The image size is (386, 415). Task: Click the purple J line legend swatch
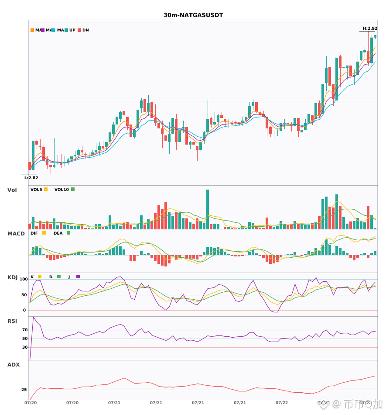[78, 277]
